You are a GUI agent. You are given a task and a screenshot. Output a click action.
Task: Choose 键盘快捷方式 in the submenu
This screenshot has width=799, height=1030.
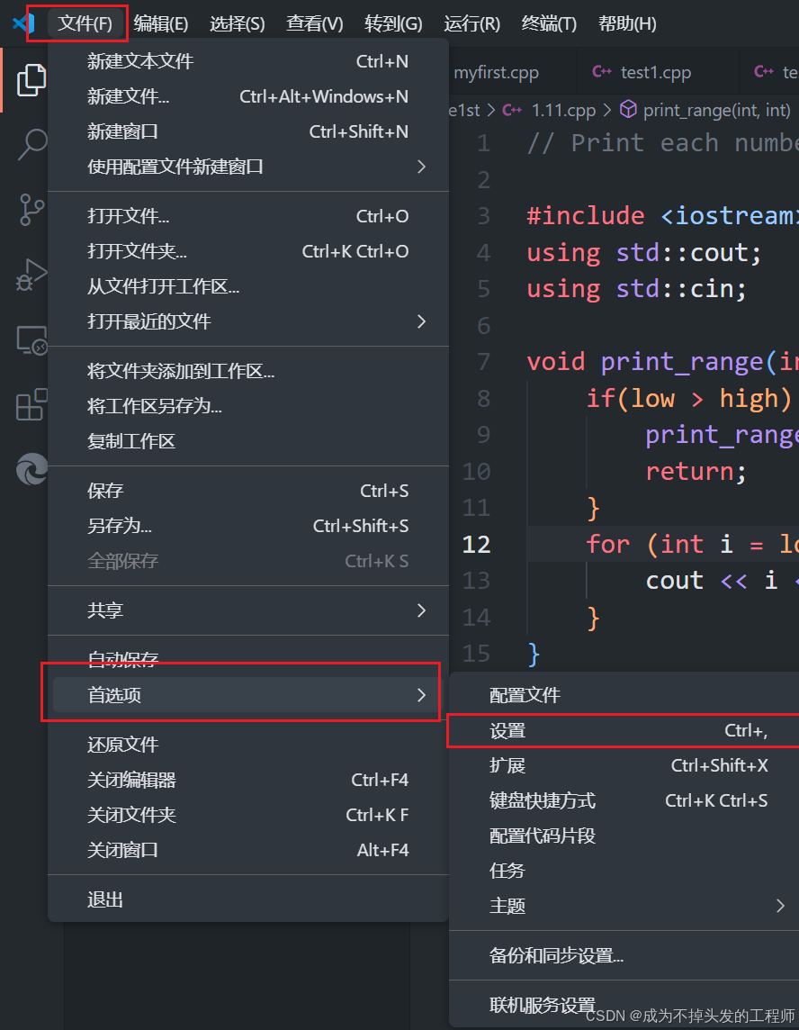click(543, 800)
